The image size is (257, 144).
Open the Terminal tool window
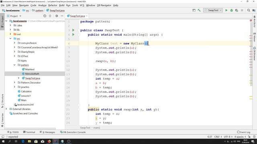click(29, 132)
